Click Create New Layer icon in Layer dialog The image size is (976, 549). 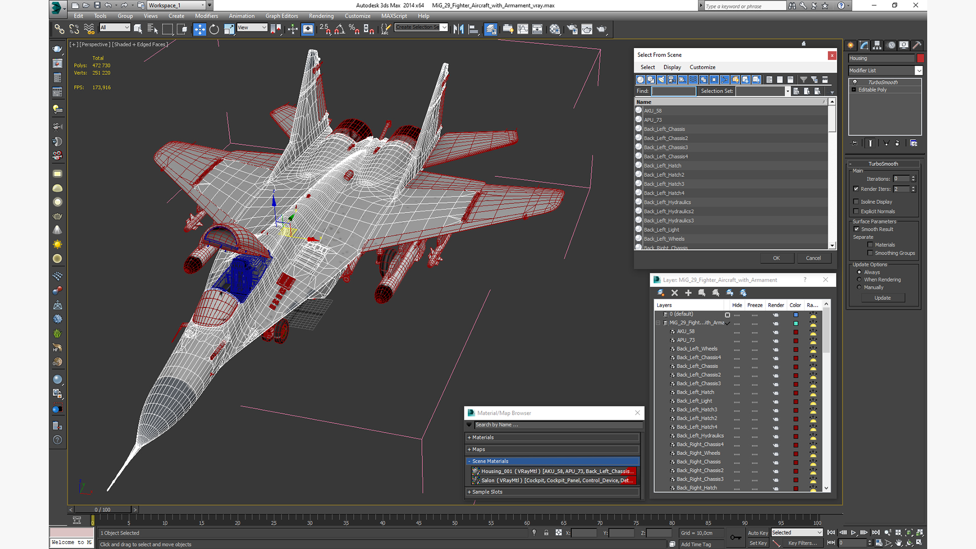[x=661, y=293]
